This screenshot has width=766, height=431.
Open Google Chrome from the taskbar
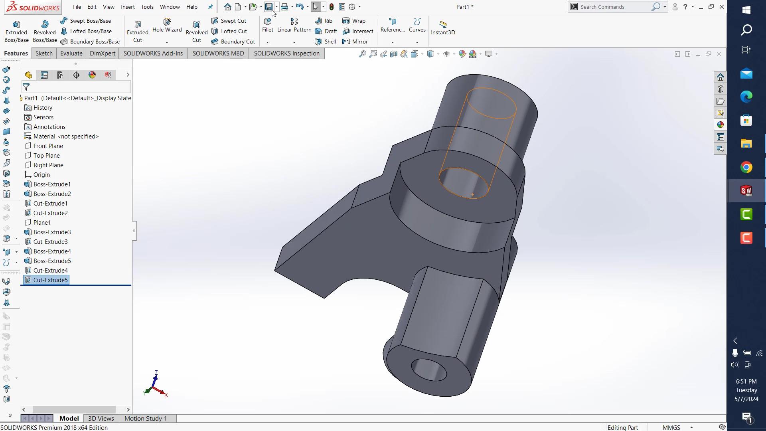click(746, 167)
